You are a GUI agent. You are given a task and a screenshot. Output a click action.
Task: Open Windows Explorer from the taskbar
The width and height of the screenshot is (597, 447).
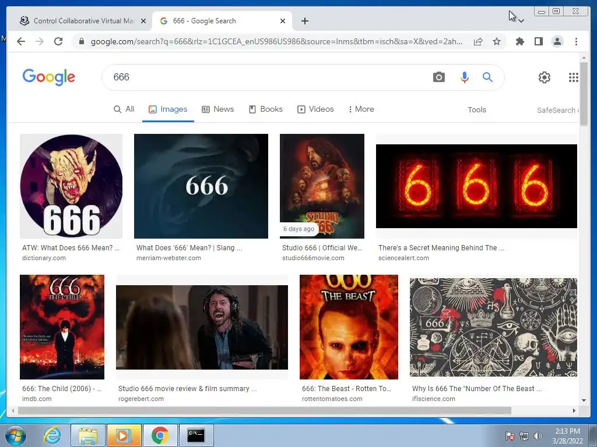coord(88,435)
